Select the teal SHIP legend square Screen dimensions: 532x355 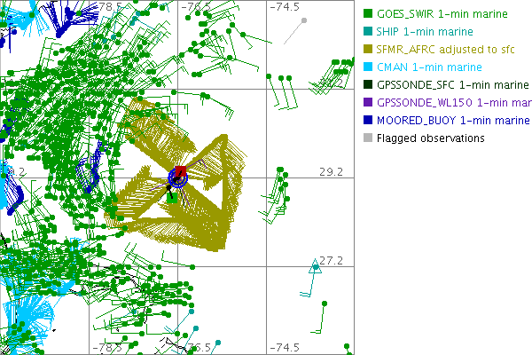(368, 32)
